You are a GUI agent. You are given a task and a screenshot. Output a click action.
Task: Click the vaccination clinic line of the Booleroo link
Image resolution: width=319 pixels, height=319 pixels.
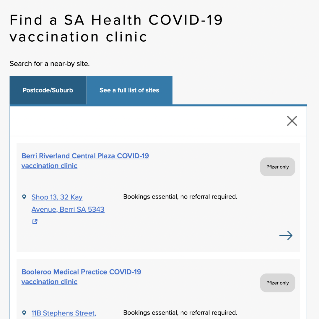(x=49, y=282)
